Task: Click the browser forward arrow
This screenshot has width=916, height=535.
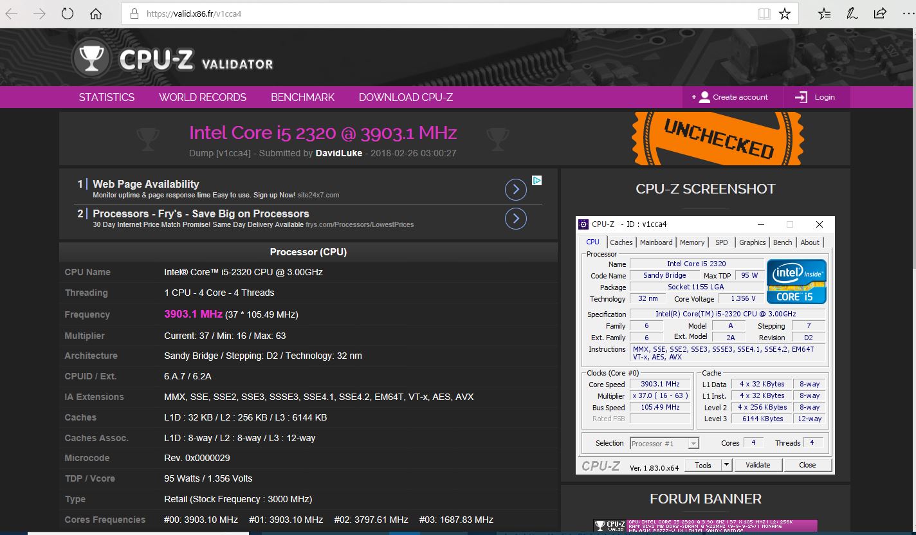Action: click(x=39, y=14)
